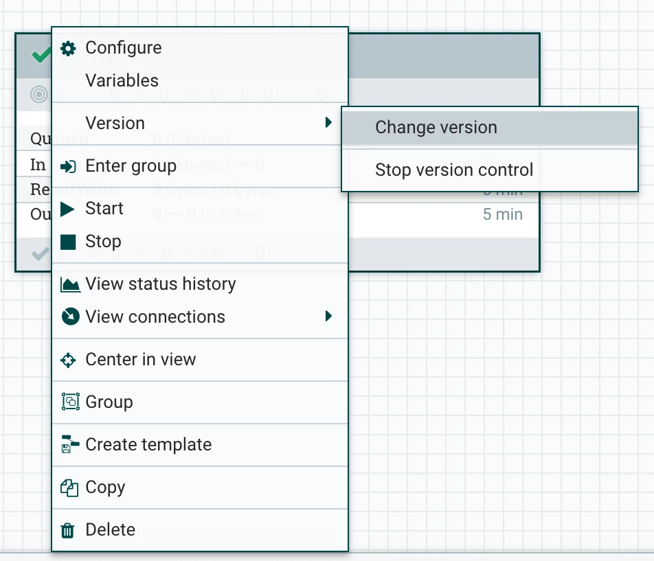
Task: Click the status history chart icon
Action: (70, 285)
